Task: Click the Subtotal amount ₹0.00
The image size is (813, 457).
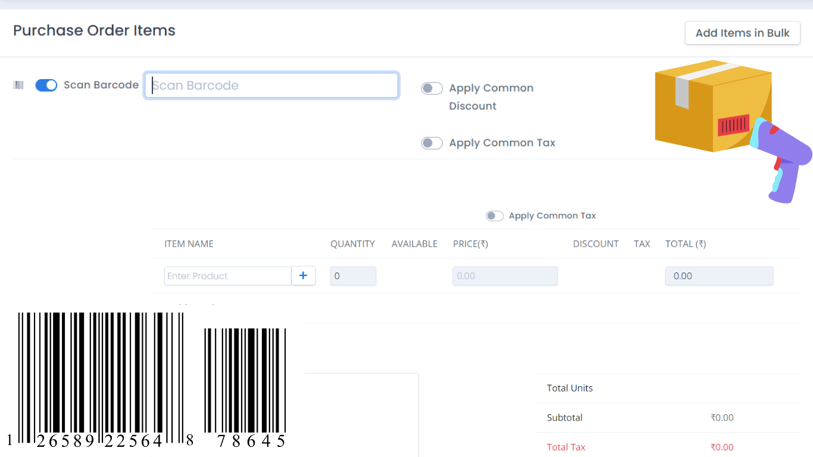Action: (722, 417)
